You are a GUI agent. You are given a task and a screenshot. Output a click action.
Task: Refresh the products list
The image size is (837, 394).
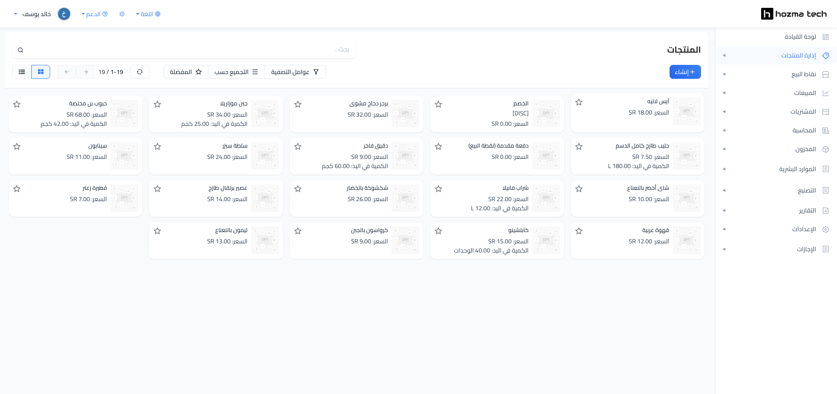tap(140, 72)
